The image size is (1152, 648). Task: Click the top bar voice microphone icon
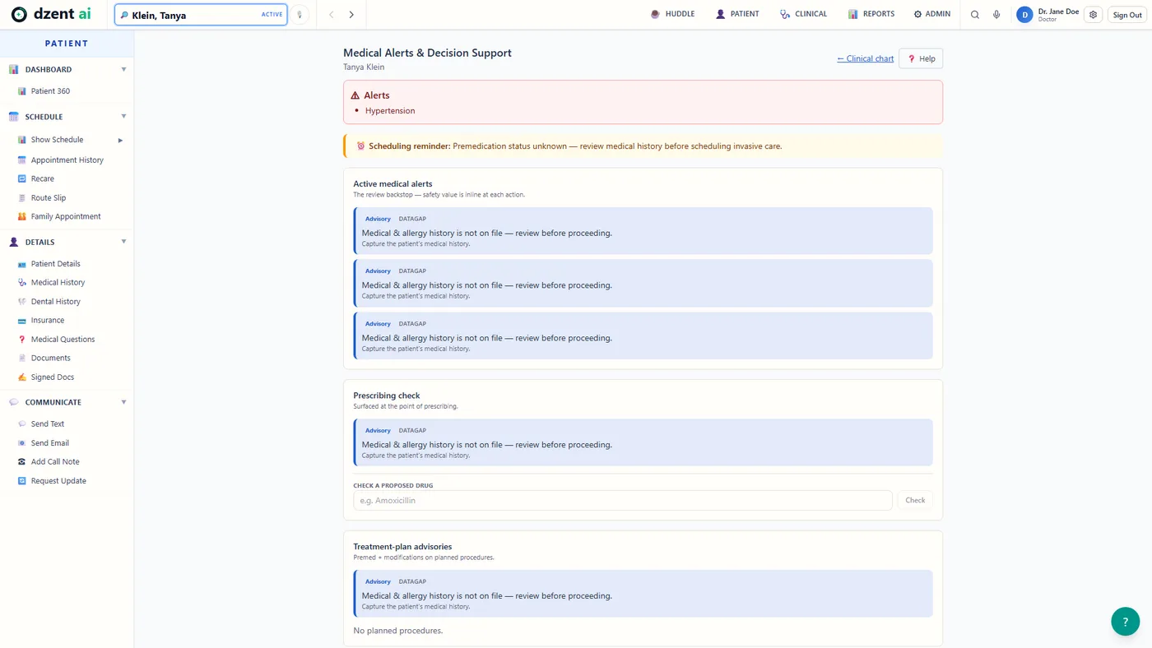996,15
